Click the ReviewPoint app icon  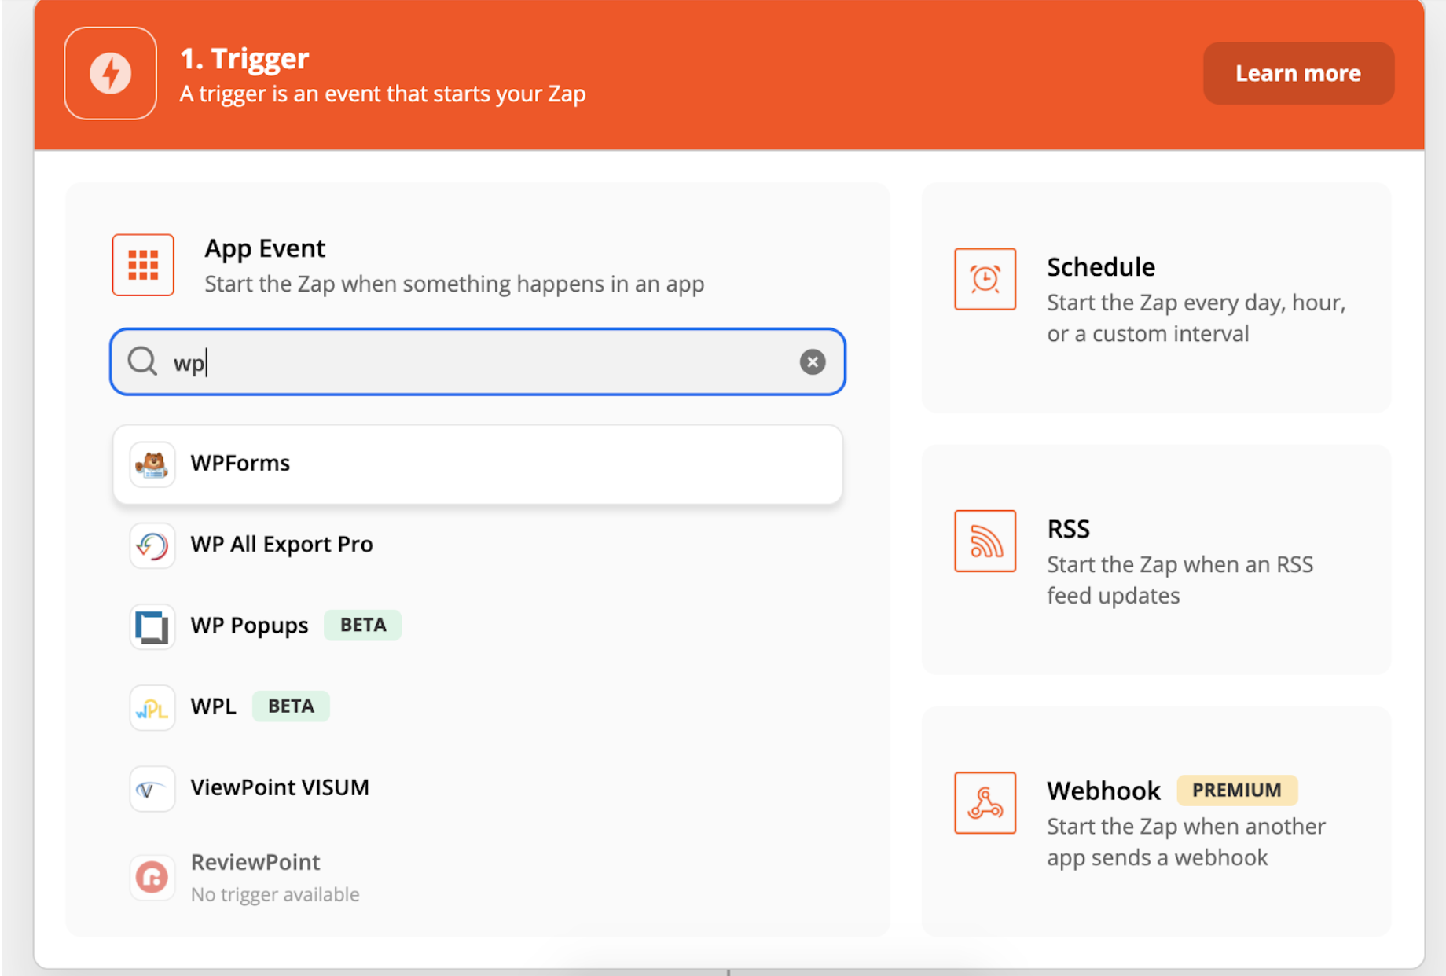click(152, 877)
